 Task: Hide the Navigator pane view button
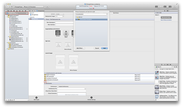coord(165,7)
